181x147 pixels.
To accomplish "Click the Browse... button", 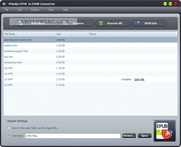I will [129, 136].
